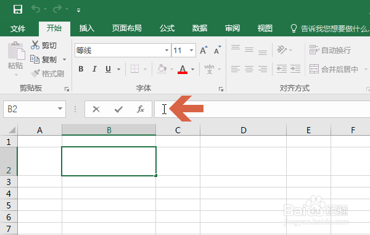This screenshot has width=370, height=235.
Task: Click the cancel X in formula bar
Action: point(96,109)
